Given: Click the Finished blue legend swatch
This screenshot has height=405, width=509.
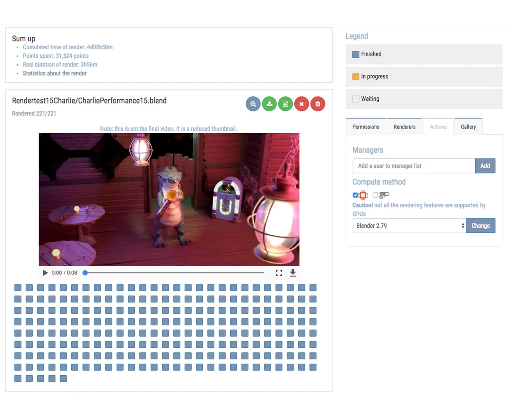Looking at the screenshot, I should coord(356,54).
